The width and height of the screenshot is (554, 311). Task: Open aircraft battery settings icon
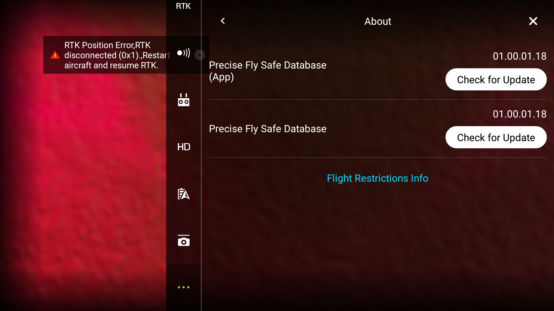[x=184, y=194]
